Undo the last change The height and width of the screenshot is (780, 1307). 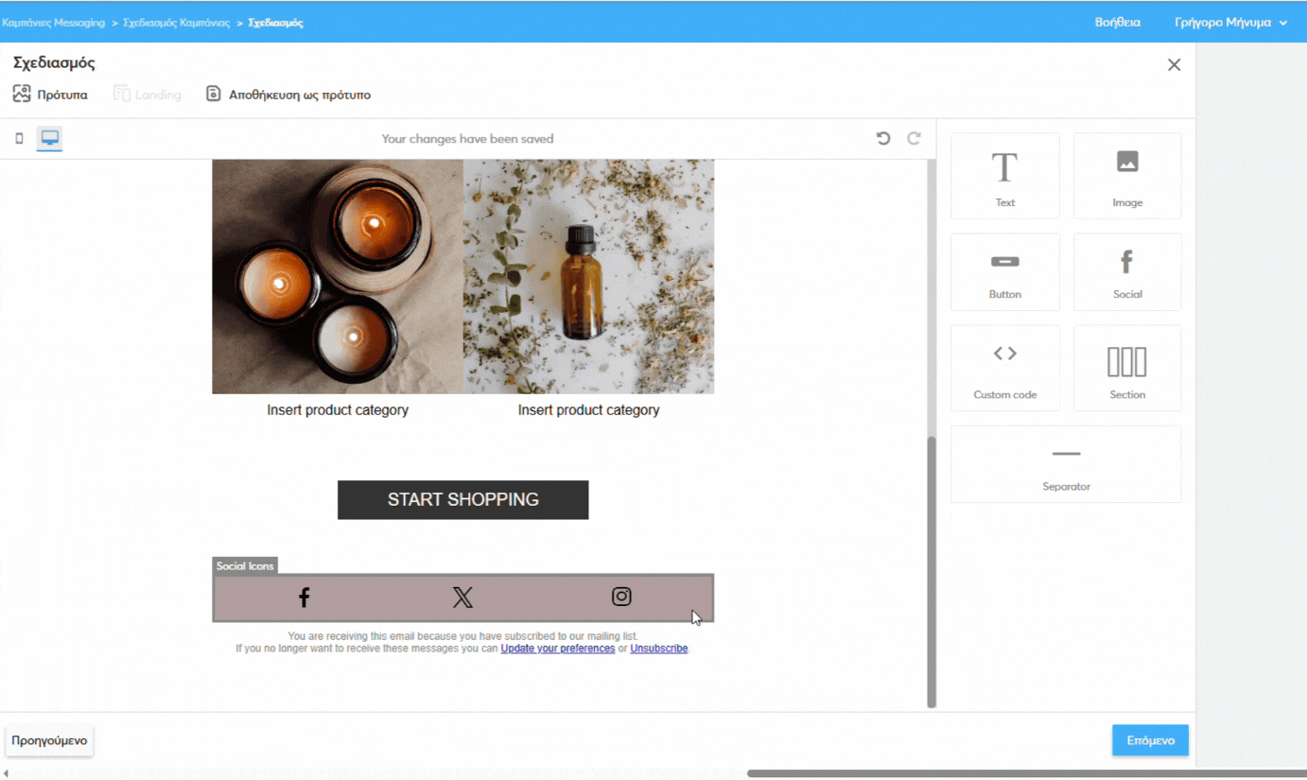click(882, 138)
